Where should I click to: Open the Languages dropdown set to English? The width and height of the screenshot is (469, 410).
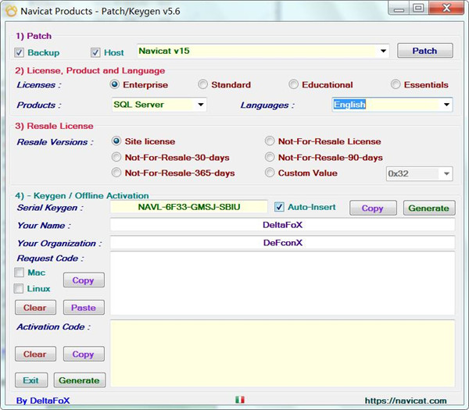[446, 105]
